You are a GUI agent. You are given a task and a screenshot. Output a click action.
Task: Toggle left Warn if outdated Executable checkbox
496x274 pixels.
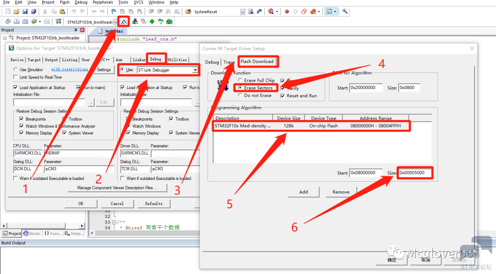point(16,178)
